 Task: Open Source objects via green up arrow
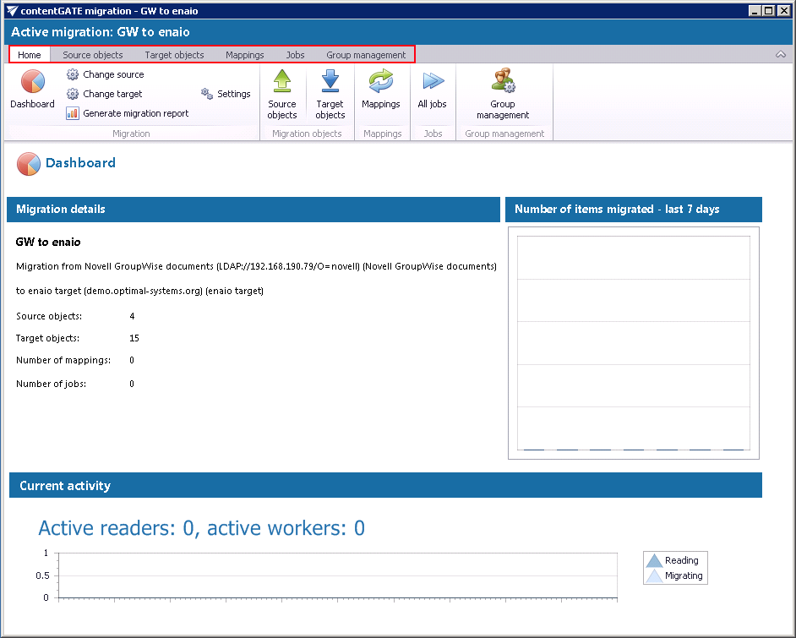282,83
